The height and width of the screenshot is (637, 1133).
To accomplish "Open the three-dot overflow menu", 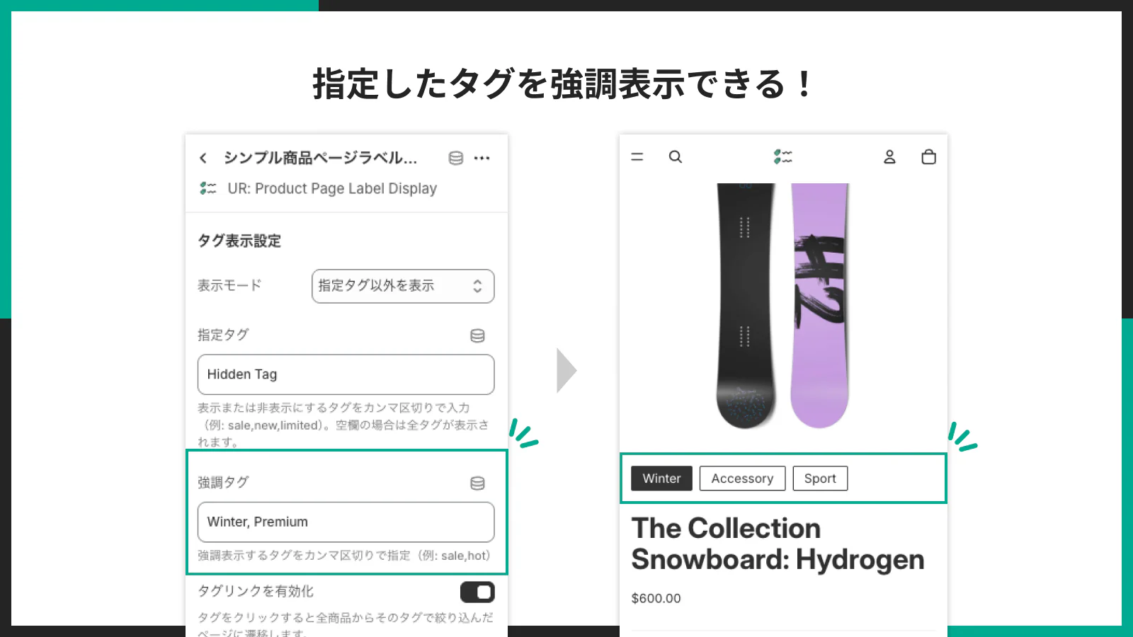I will pos(482,158).
